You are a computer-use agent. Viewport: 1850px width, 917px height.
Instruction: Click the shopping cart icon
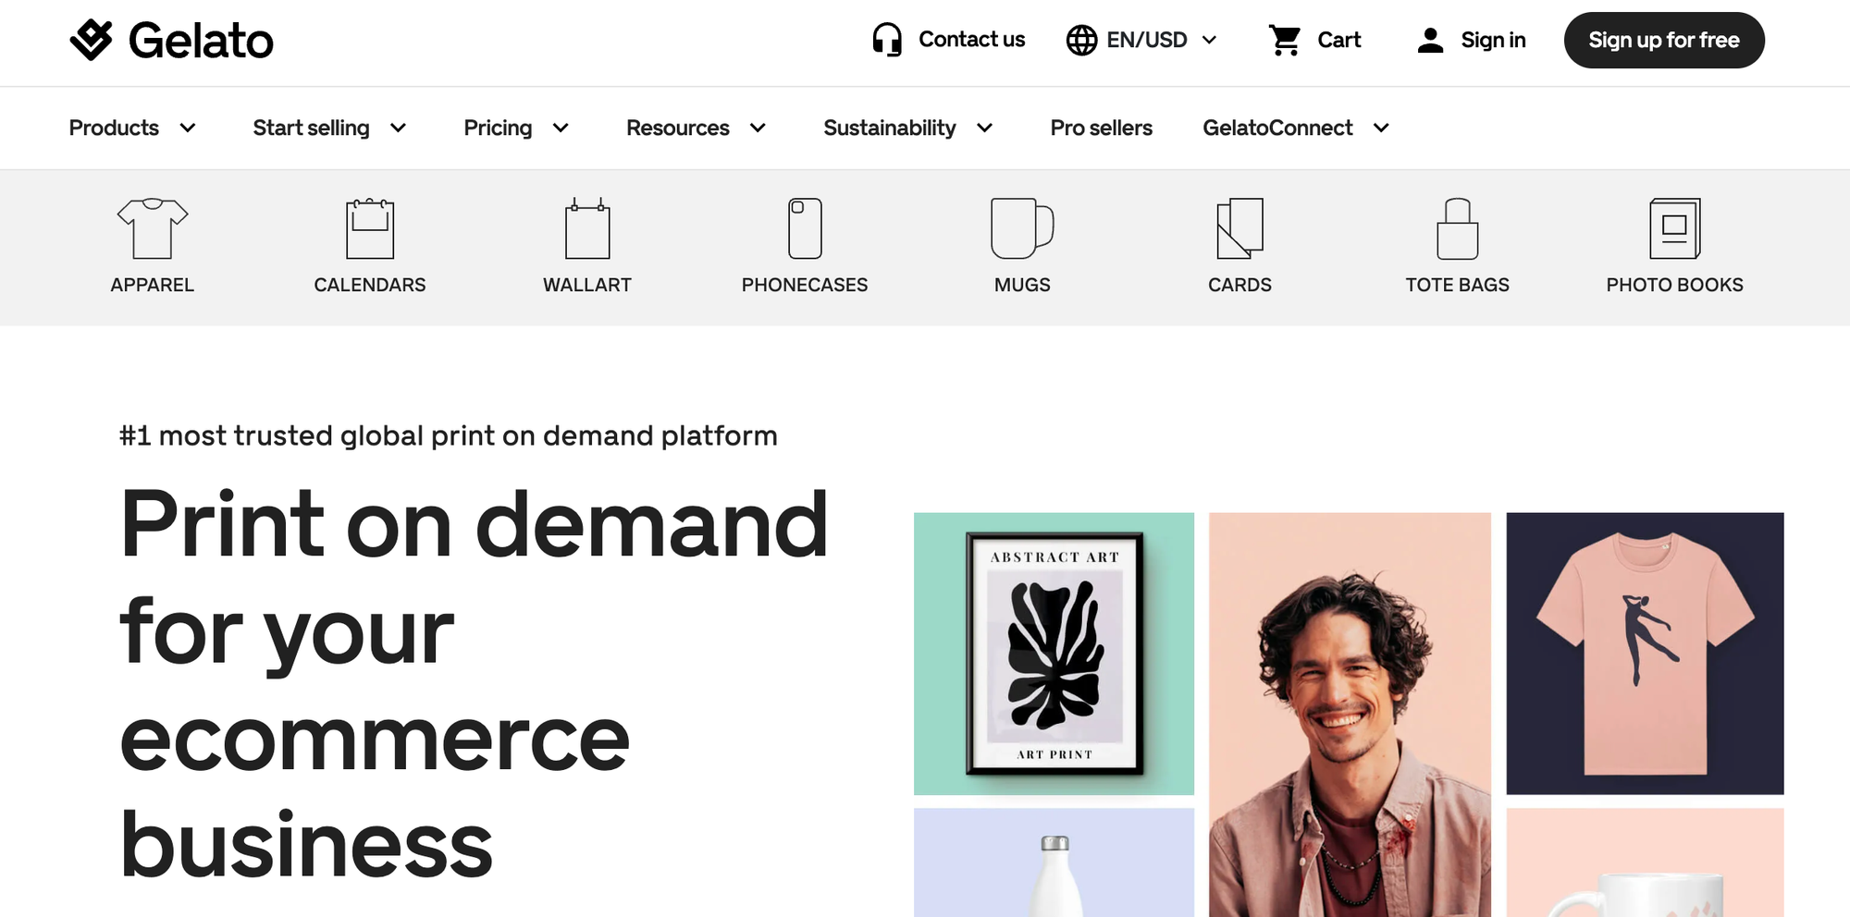[x=1285, y=40]
